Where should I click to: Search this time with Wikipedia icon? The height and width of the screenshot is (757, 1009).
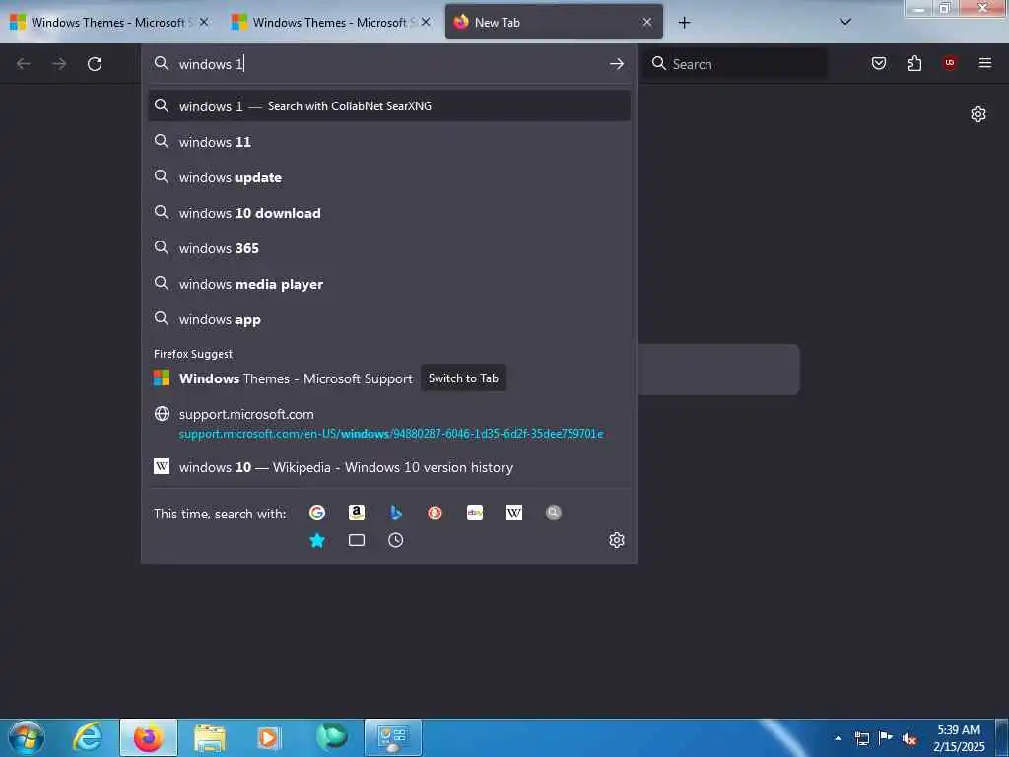(514, 513)
